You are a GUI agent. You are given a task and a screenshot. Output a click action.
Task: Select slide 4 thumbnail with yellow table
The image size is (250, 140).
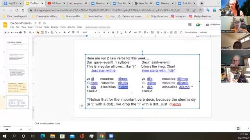coord(17,87)
